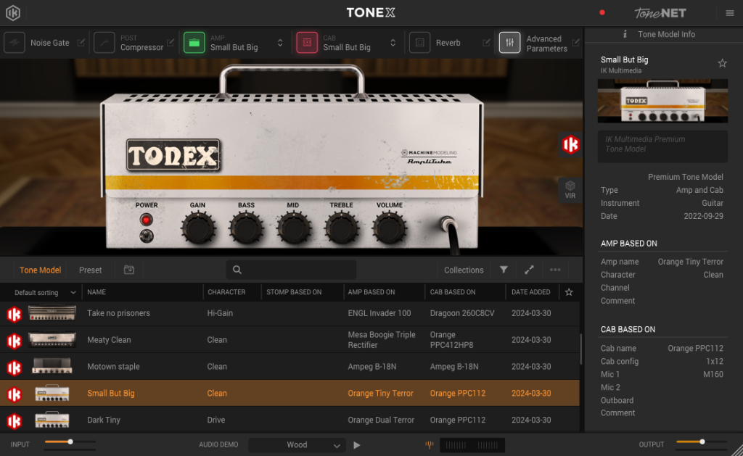Open ToneNET

click(660, 13)
